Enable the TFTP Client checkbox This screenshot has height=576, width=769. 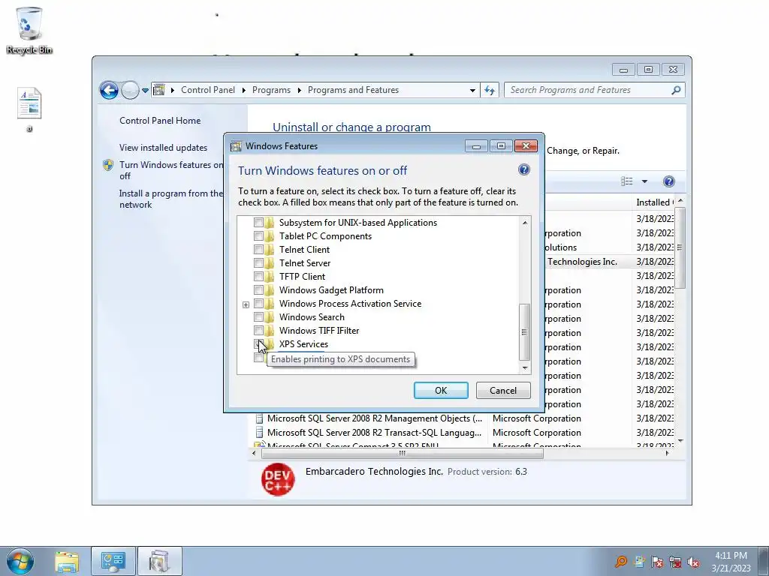pos(258,277)
